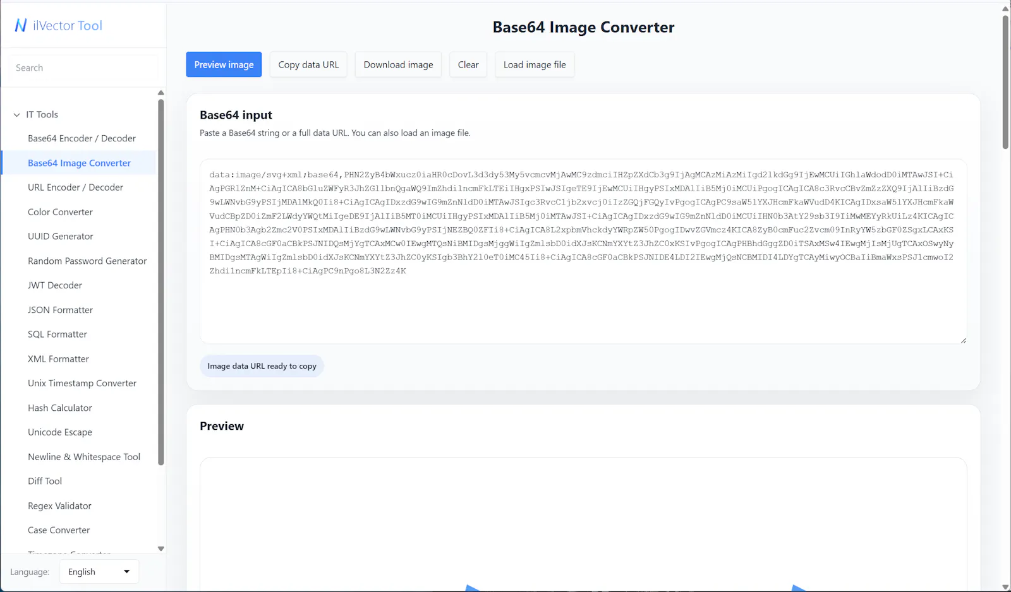This screenshot has width=1011, height=592.
Task: Open the Unicode Escape tool
Action: click(x=60, y=432)
